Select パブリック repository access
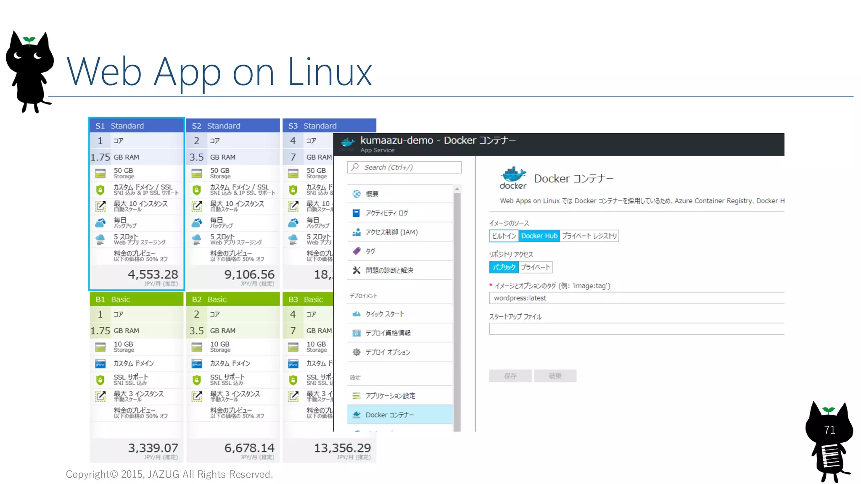The width and height of the screenshot is (861, 484). tap(504, 267)
